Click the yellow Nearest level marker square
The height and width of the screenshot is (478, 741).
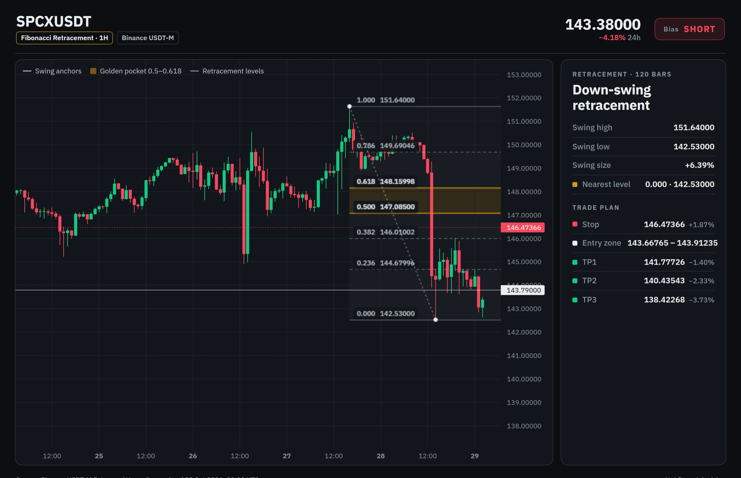(x=575, y=184)
